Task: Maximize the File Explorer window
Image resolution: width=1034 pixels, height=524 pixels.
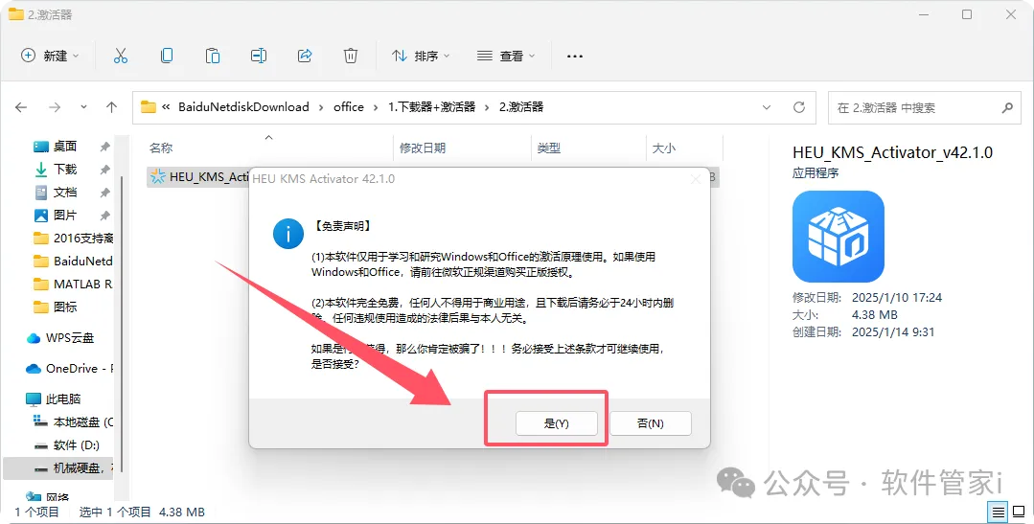Action: pyautogui.click(x=967, y=14)
